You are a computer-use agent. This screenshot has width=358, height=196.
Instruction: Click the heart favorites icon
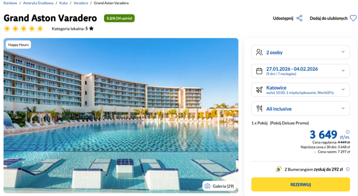[x=353, y=18]
